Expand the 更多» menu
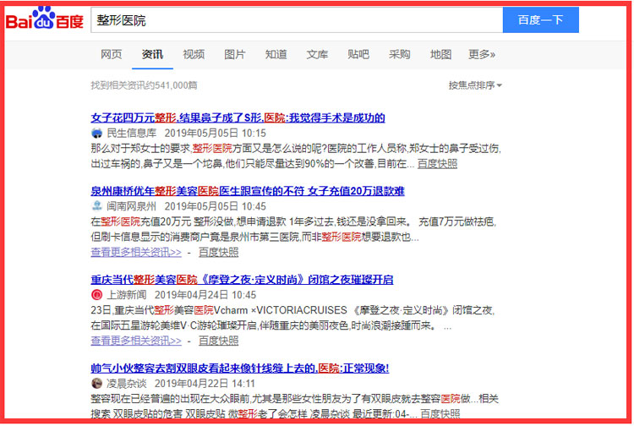The image size is (634, 426). point(482,54)
